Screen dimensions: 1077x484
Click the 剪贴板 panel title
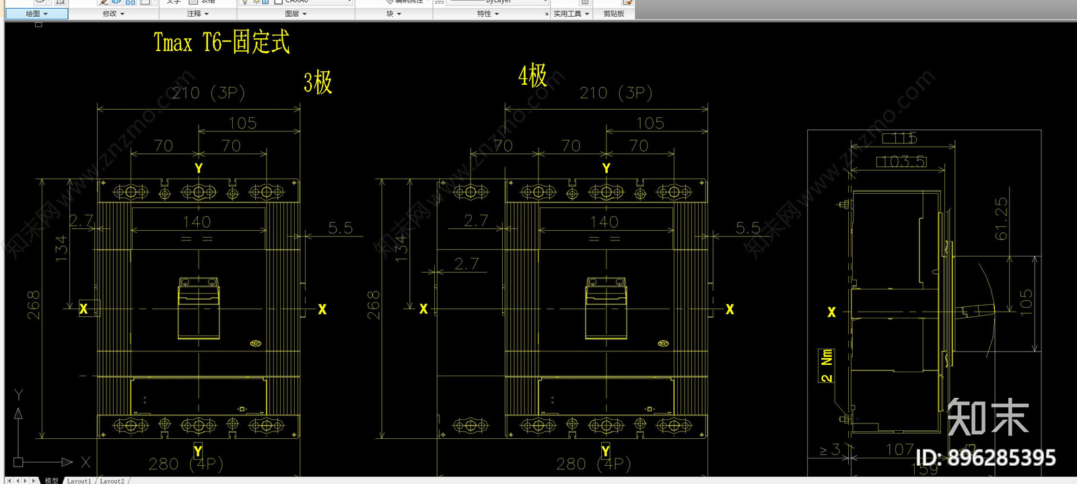tap(614, 13)
